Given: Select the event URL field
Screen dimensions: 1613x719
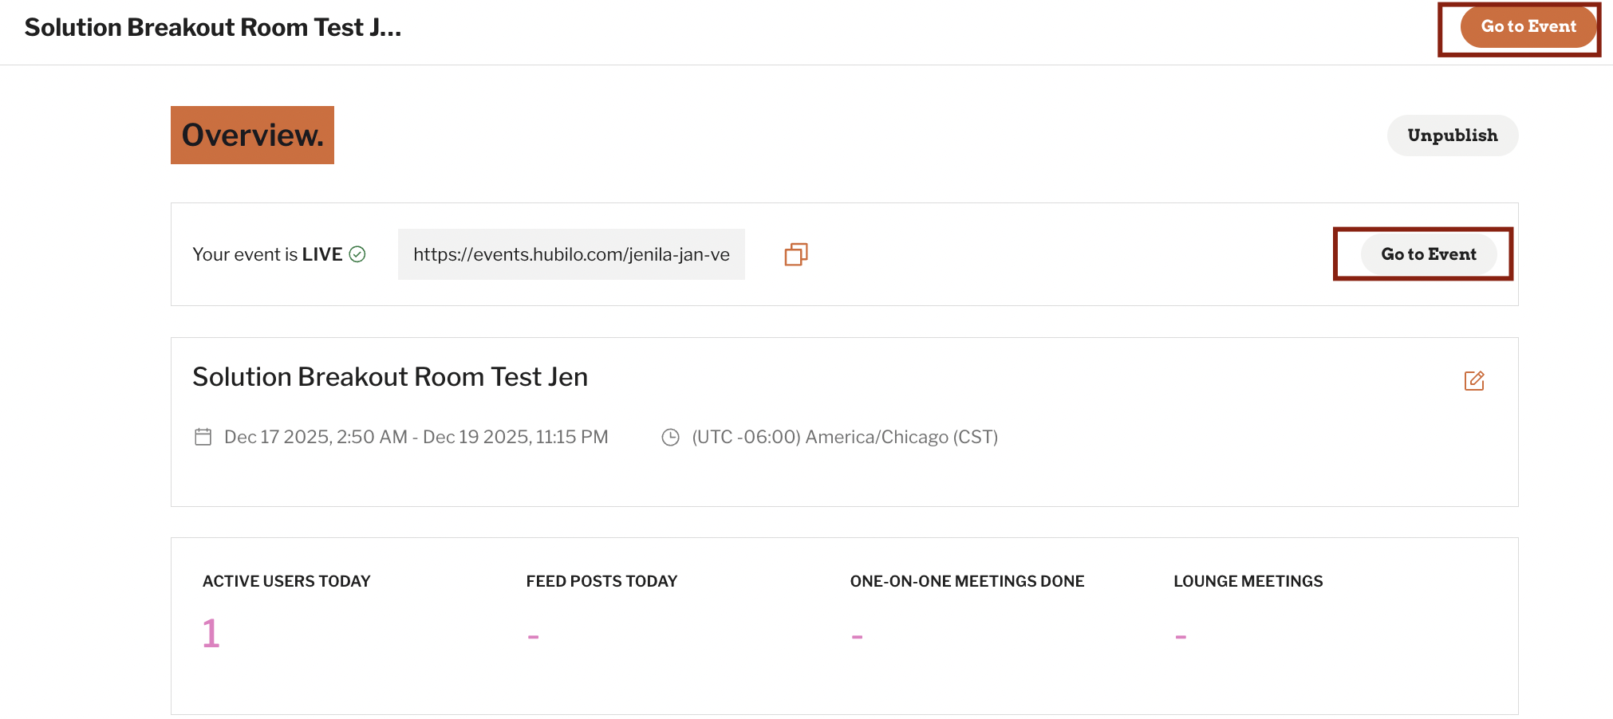Looking at the screenshot, I should pos(571,254).
